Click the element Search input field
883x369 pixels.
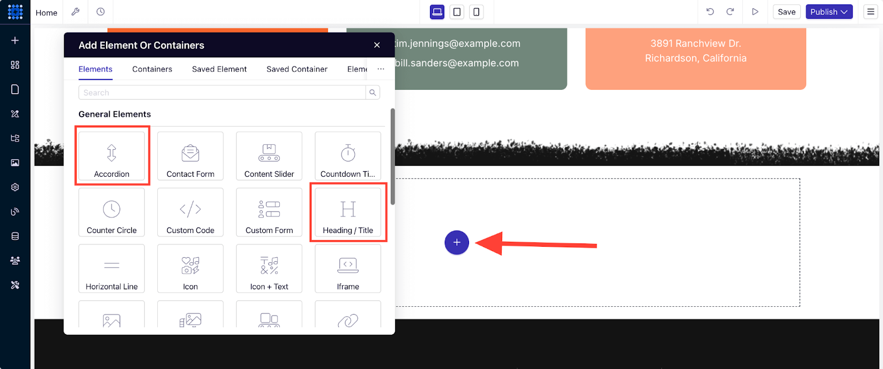222,93
